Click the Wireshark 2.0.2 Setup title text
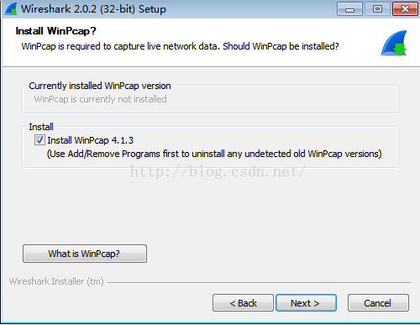 [x=93, y=9]
